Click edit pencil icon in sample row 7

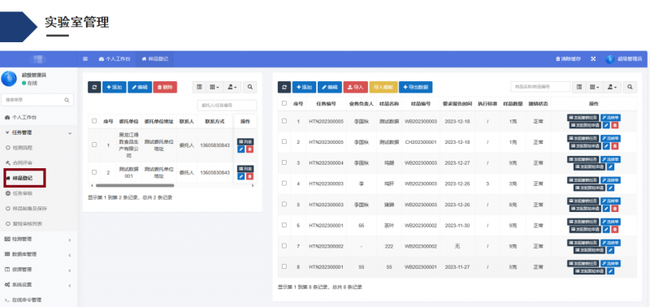(x=611, y=250)
